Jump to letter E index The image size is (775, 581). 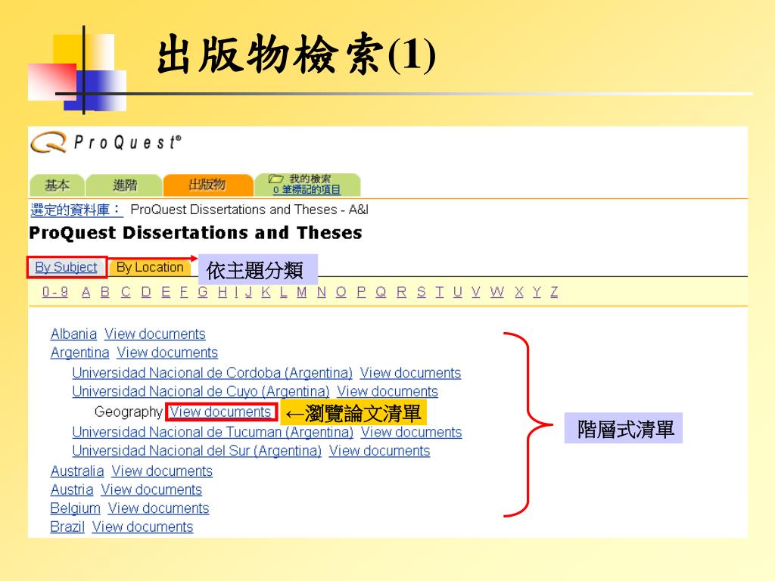[166, 292]
